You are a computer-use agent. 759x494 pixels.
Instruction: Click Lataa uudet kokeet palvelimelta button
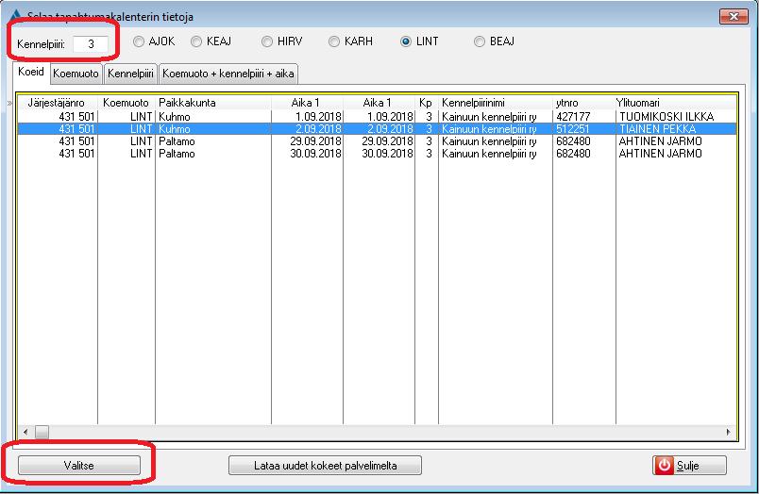pyautogui.click(x=325, y=466)
